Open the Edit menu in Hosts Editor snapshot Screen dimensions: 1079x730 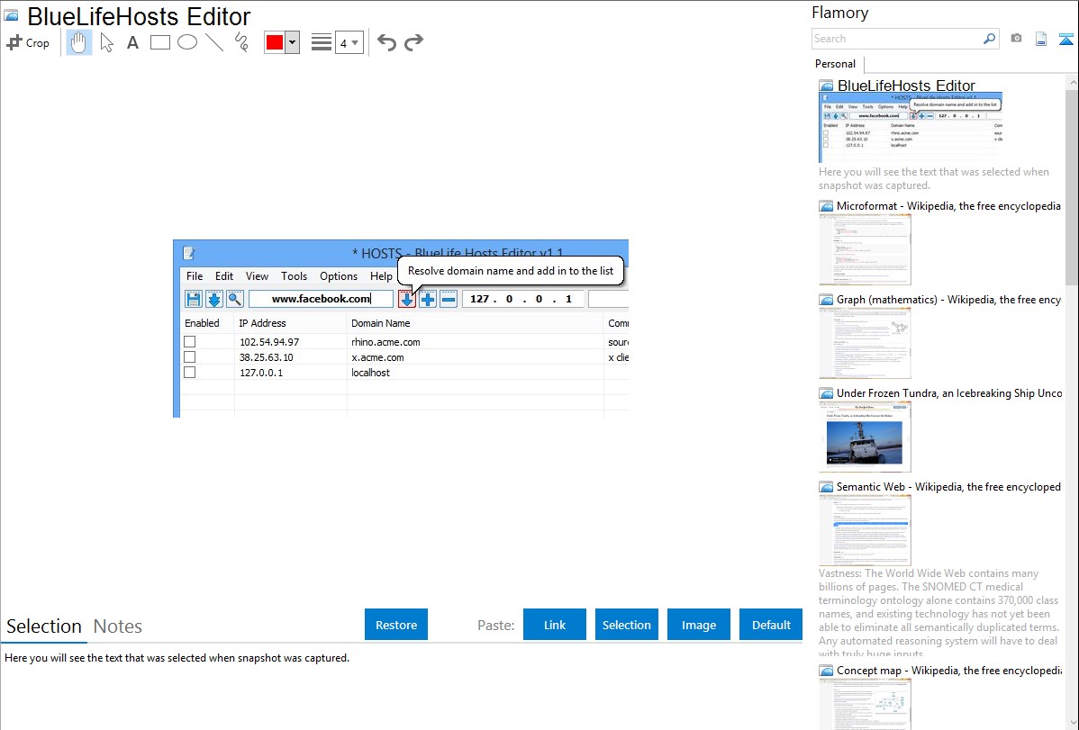[224, 276]
